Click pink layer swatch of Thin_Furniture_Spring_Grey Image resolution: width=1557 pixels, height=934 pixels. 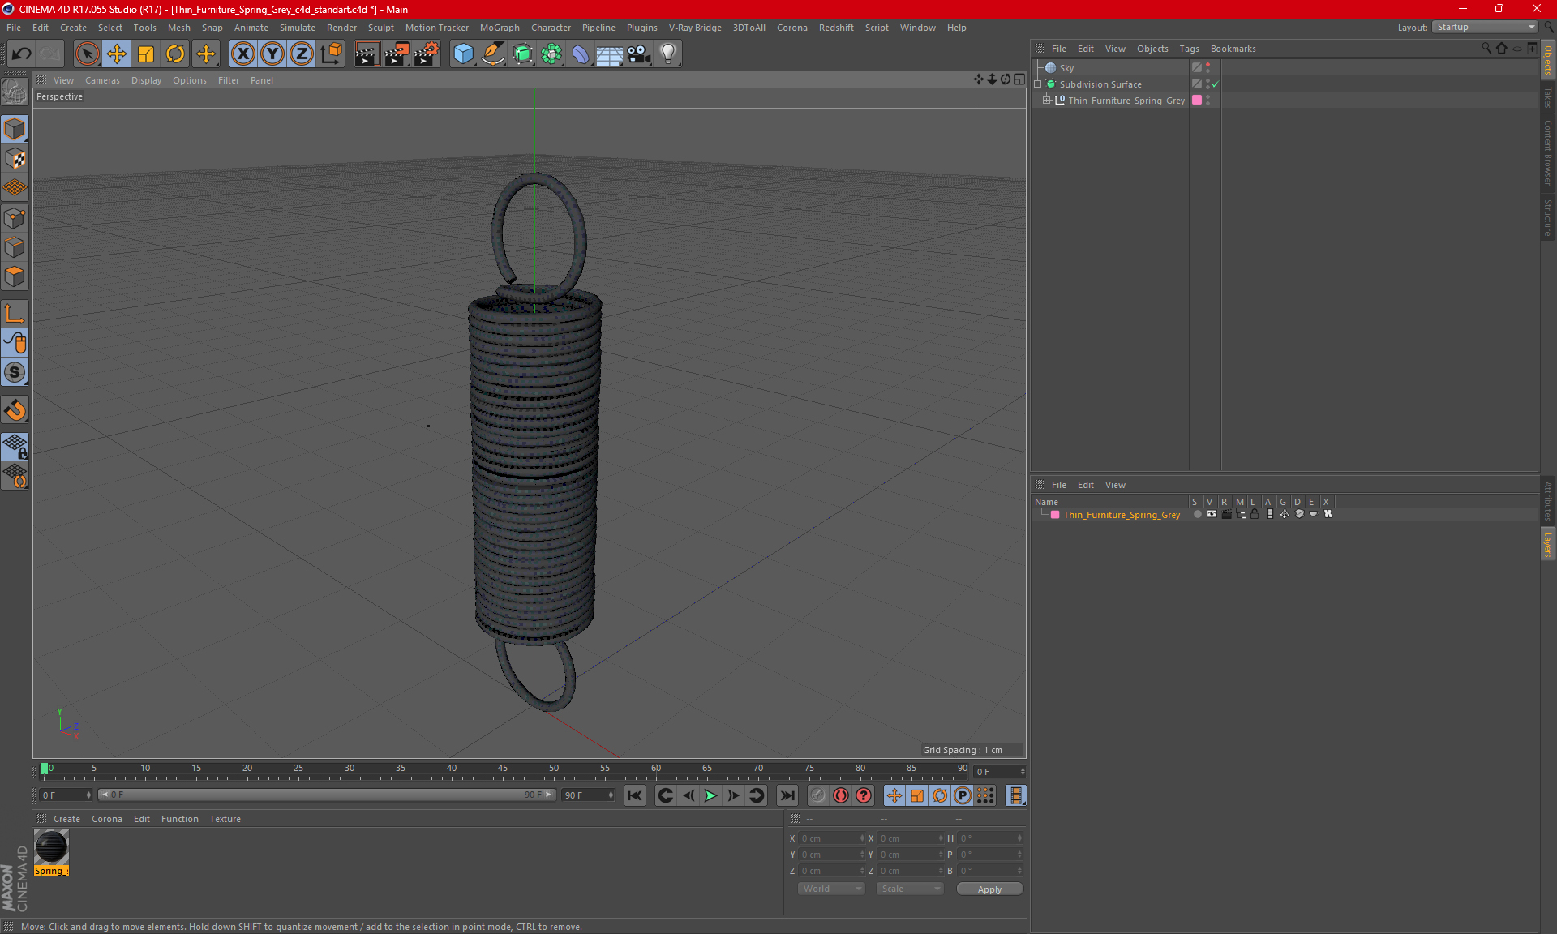1196,101
